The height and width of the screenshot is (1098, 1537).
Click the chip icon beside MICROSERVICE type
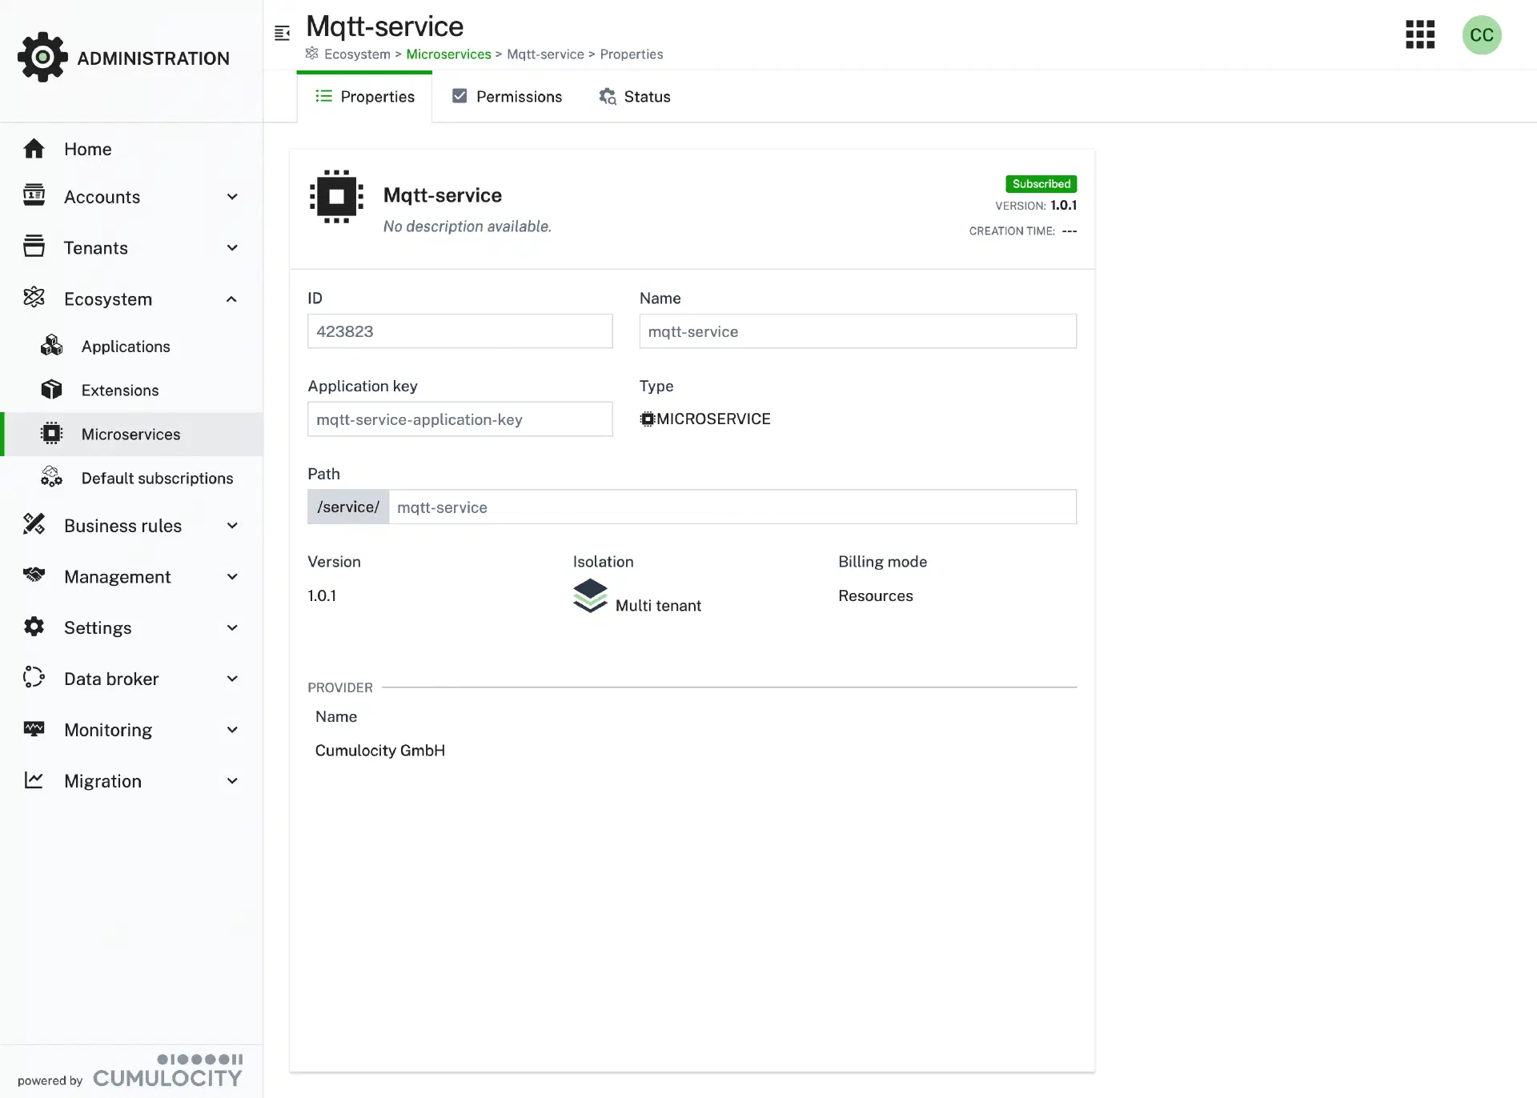pyautogui.click(x=648, y=419)
